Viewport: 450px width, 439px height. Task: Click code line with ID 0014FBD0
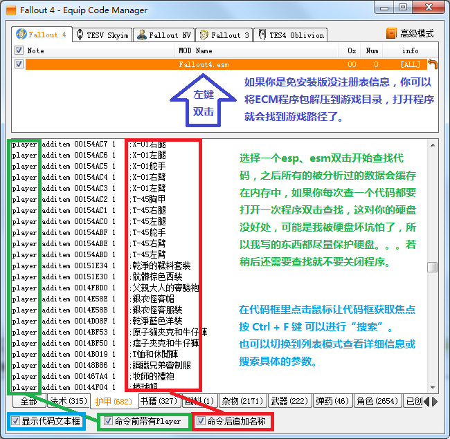(105, 288)
